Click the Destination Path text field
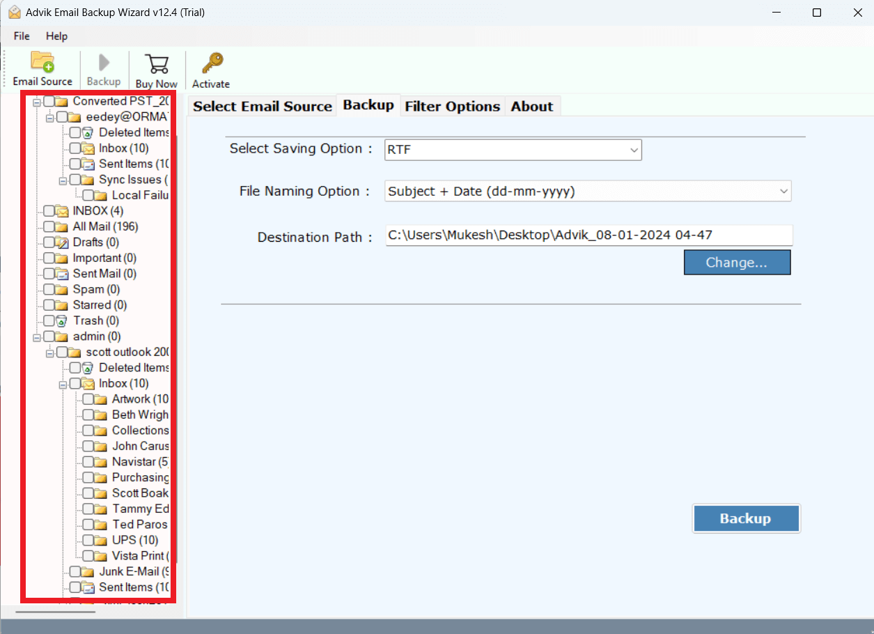874x634 pixels. pyautogui.click(x=589, y=235)
